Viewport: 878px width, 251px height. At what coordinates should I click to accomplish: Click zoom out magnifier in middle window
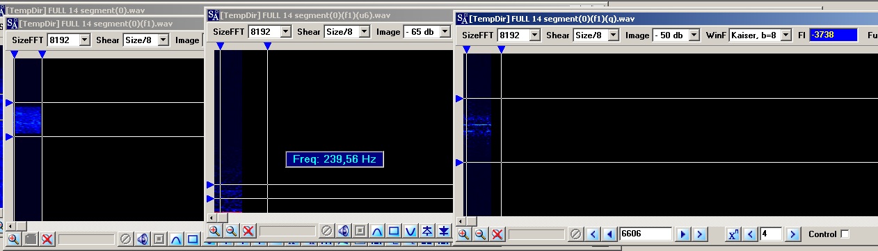[232, 231]
